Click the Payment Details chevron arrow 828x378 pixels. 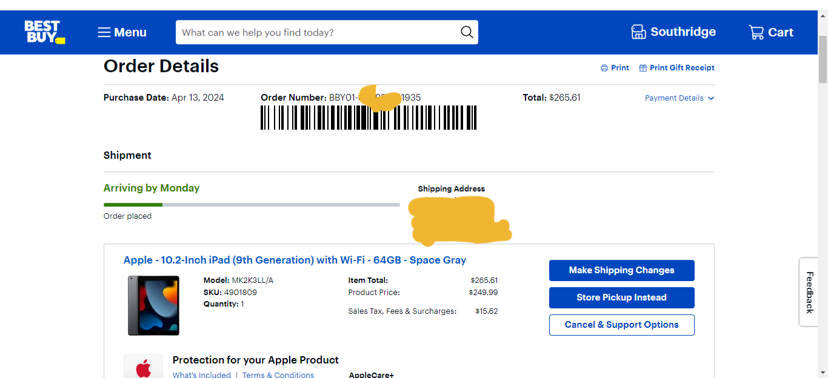pyautogui.click(x=711, y=98)
